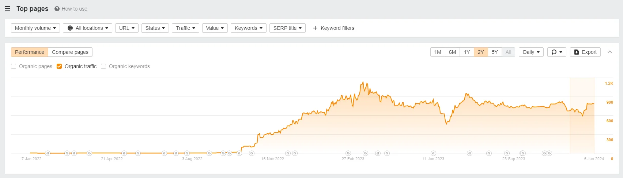Screen dimensions: 623x178
Task: Open the hamburger menu icon
Action: (x=8, y=8)
